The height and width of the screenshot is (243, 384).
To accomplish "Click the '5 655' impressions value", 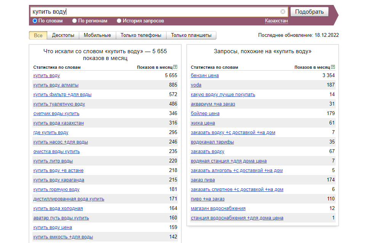I will (x=171, y=76).
